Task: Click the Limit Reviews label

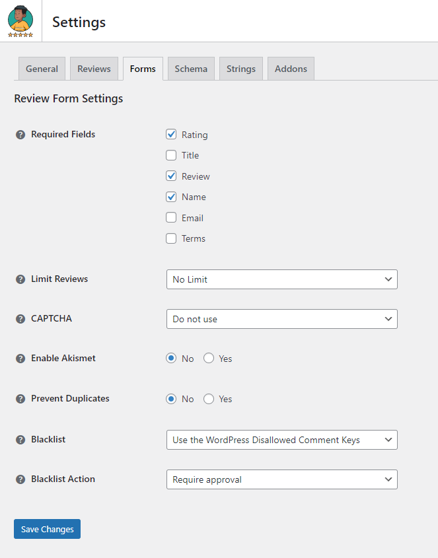Action: point(59,279)
